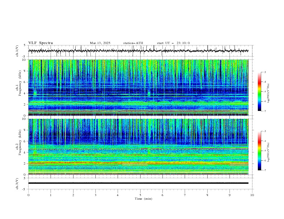Select the date text "Mar.13, 2025"
This screenshot has height=219, width=284.
click(100, 43)
